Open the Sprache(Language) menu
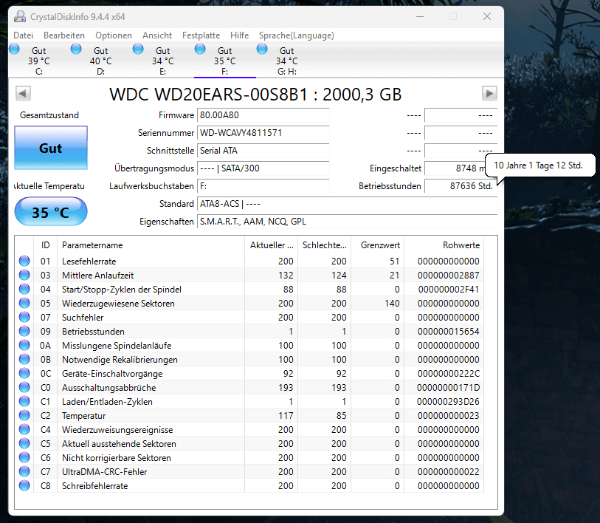Image resolution: width=600 pixels, height=523 pixels. point(297,35)
